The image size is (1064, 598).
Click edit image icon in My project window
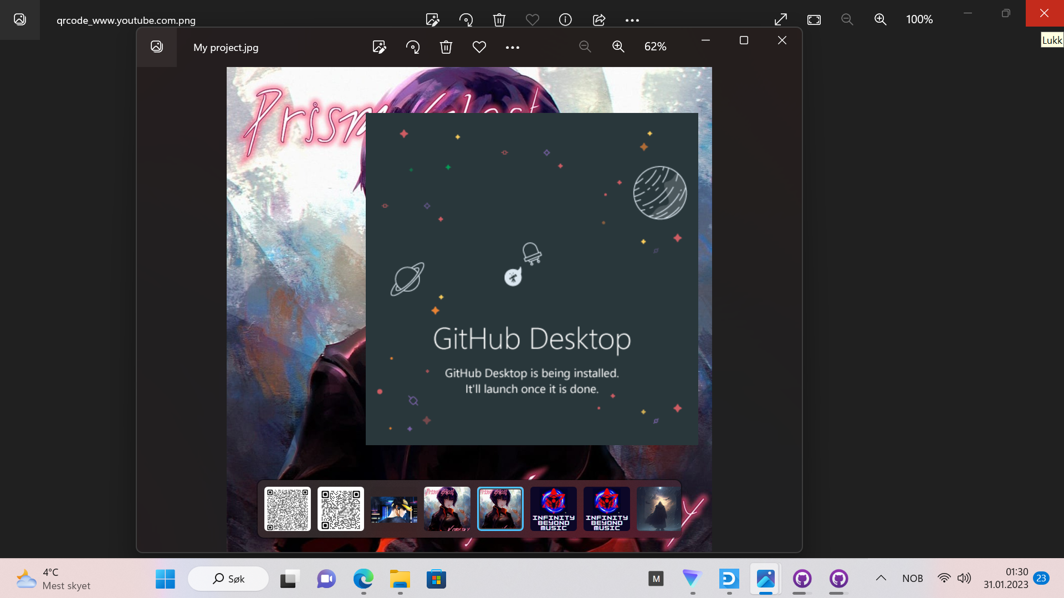379,47
